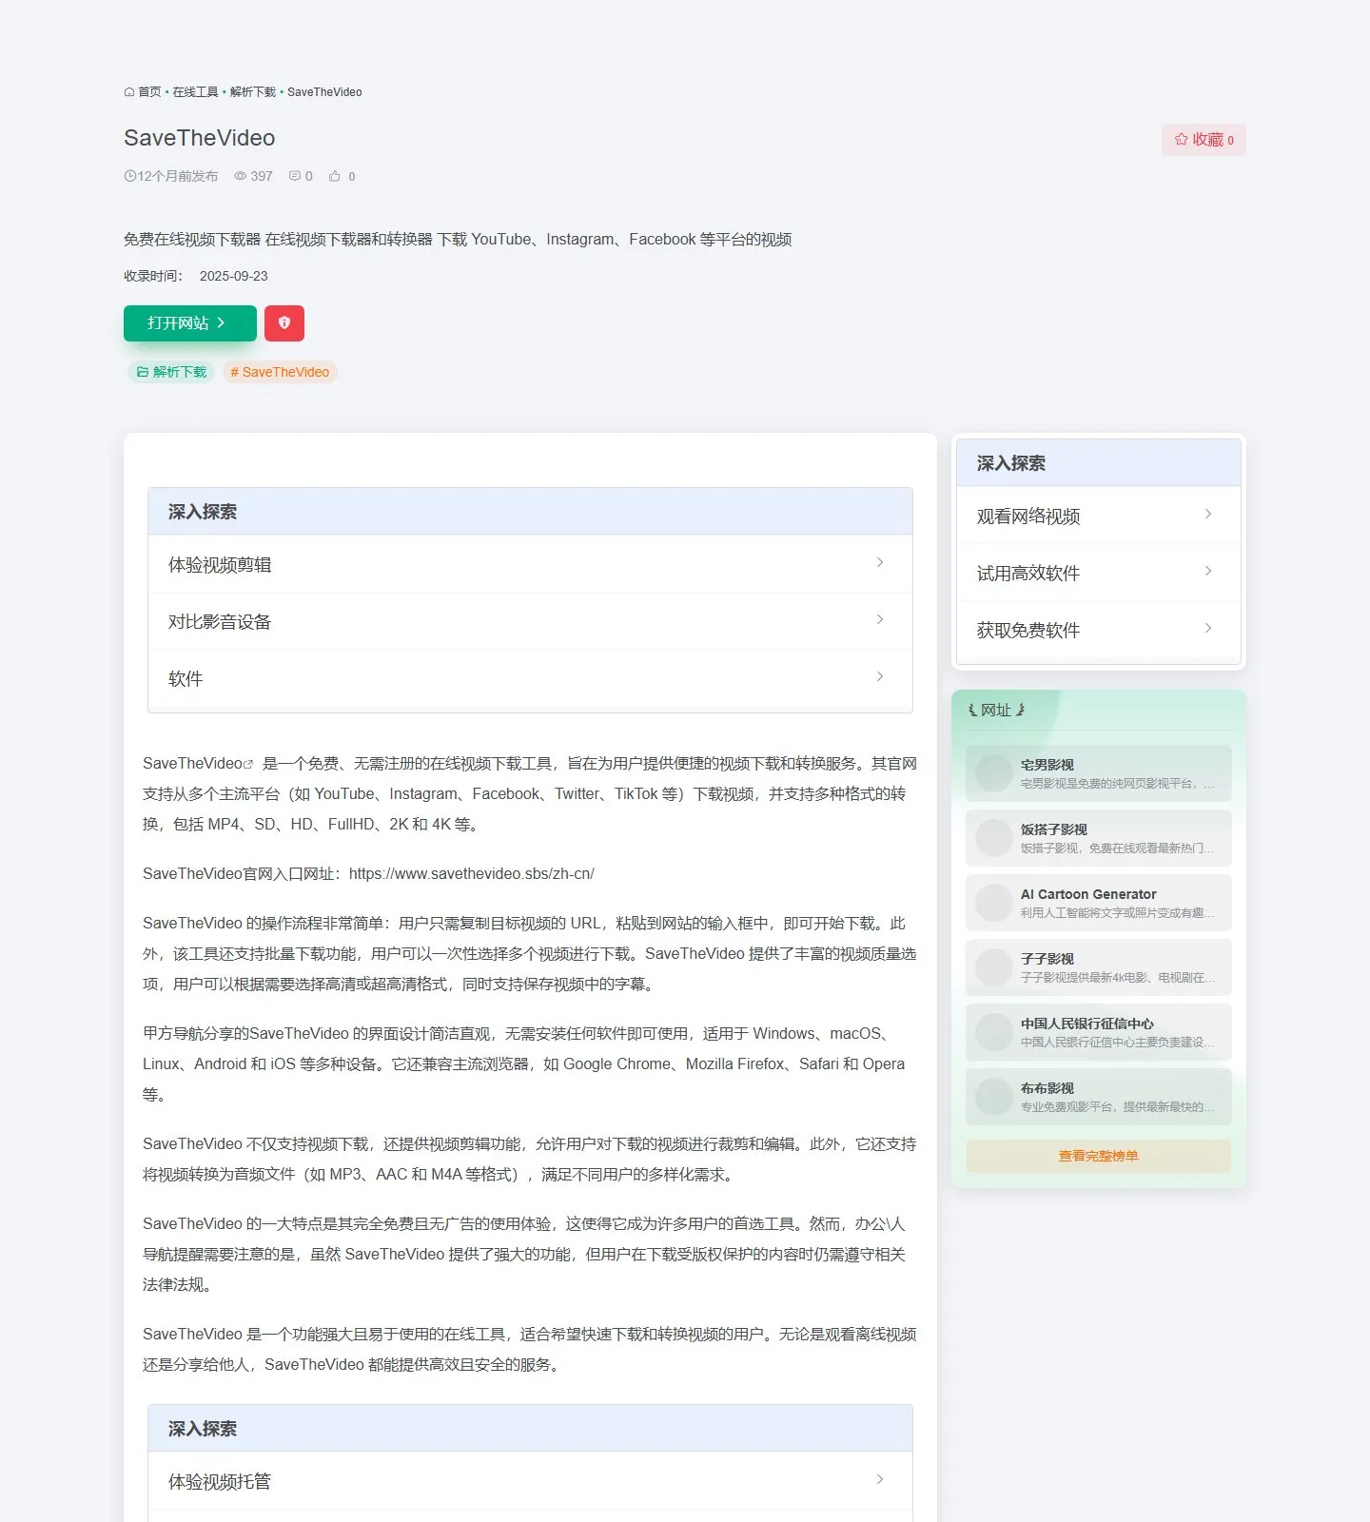The width and height of the screenshot is (1370, 1522).
Task: Open the 饭搭子影视 site card
Action: click(1099, 838)
